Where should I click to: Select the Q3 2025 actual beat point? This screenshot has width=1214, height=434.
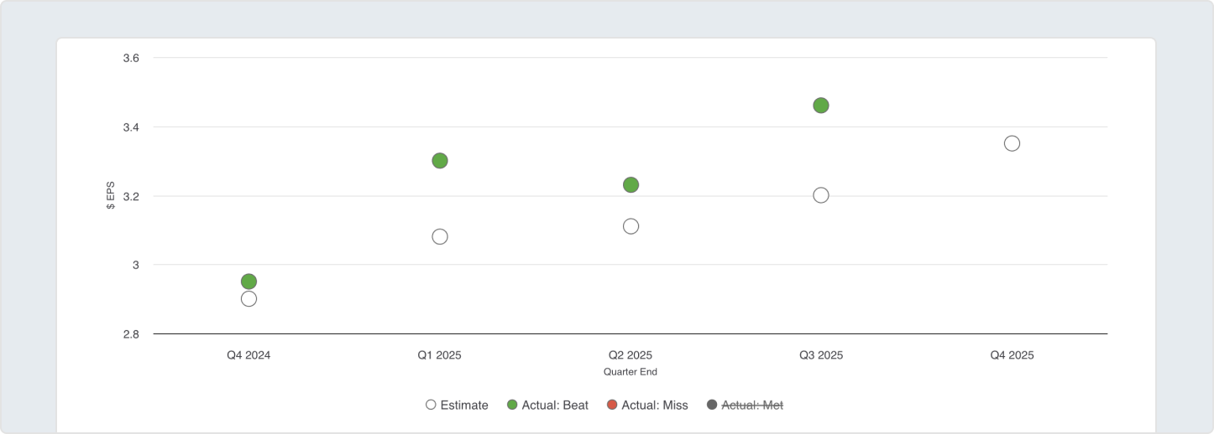click(821, 106)
